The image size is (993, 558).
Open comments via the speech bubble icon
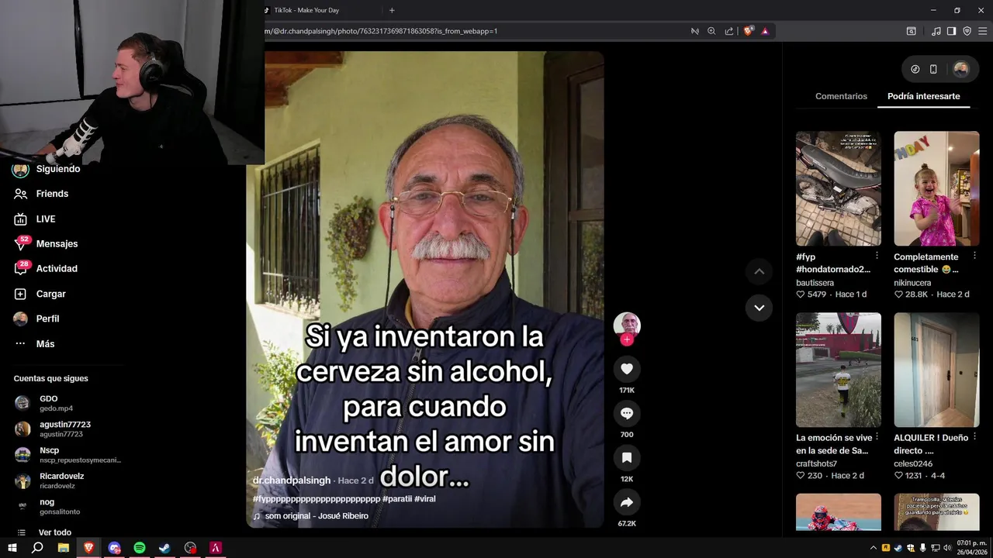627,413
